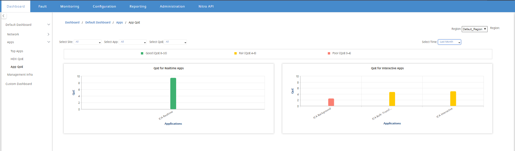Click the green ICA Realtime bar
Viewport: 515px width, 151px height.
click(x=173, y=93)
